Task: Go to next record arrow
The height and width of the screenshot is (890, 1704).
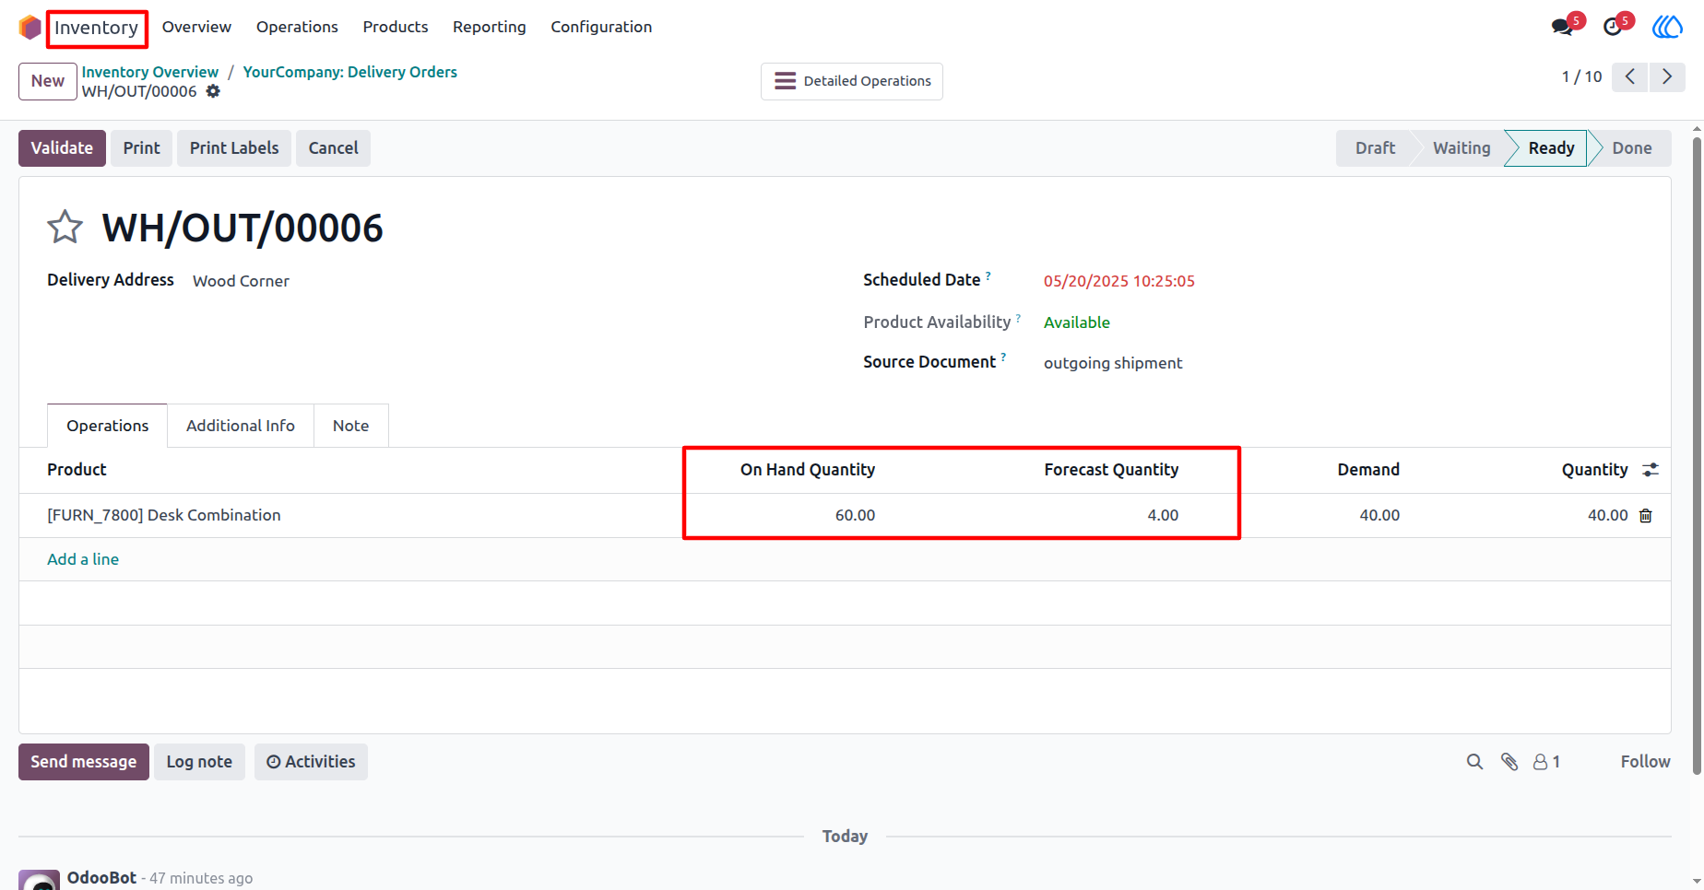Action: point(1667,76)
